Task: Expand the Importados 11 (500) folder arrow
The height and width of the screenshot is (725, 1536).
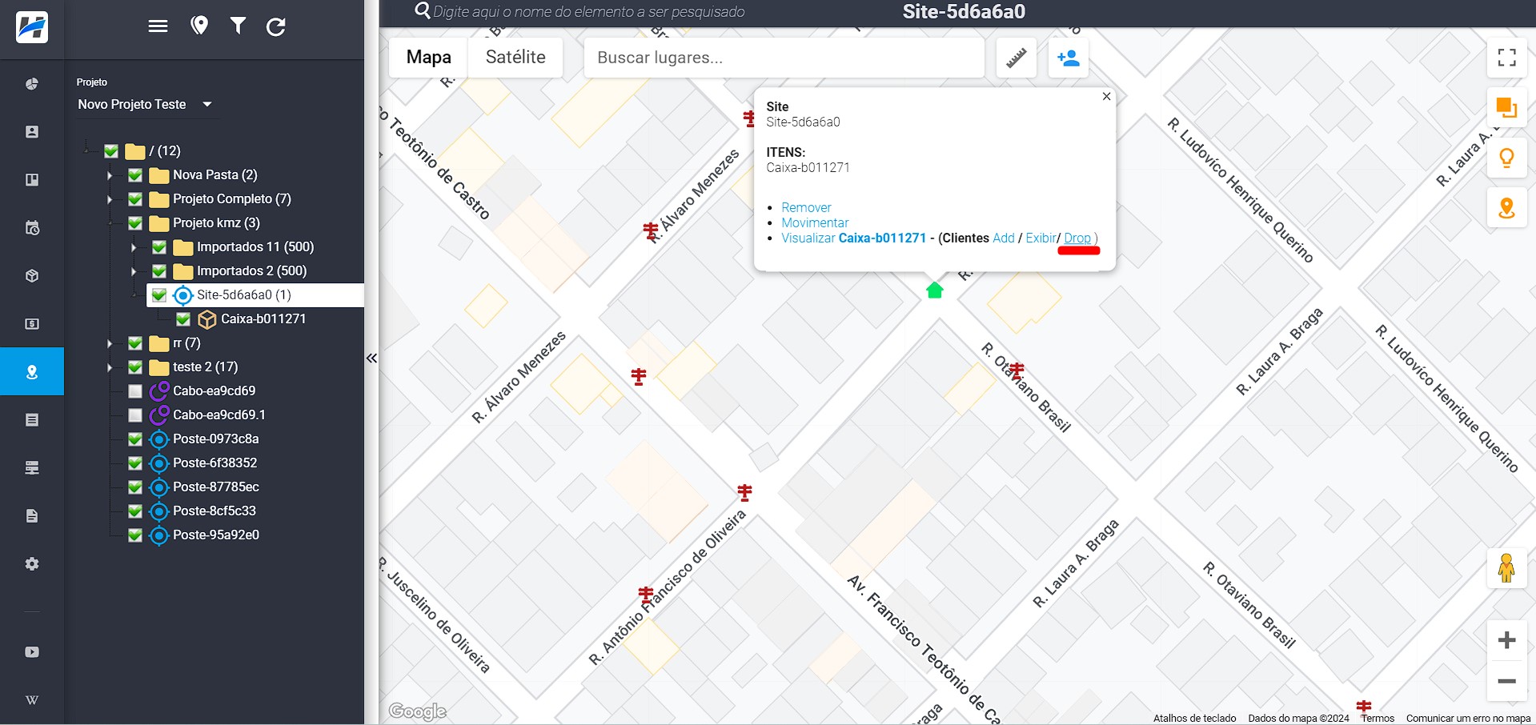Action: point(134,247)
